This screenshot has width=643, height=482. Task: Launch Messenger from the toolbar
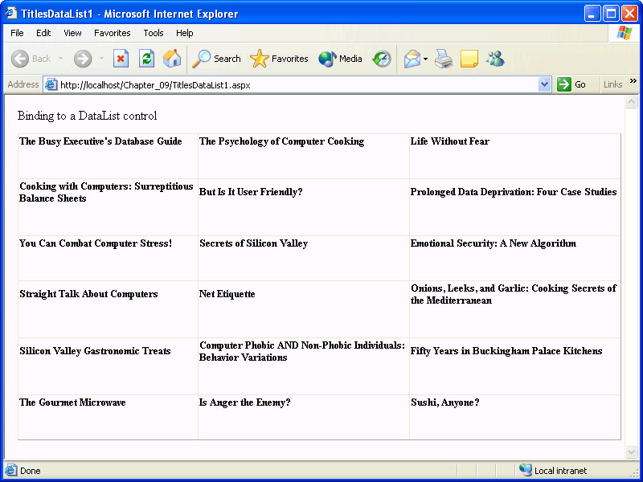coord(495,59)
